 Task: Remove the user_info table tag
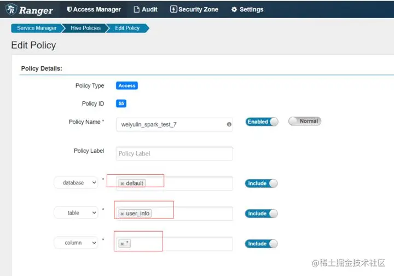[122, 214]
